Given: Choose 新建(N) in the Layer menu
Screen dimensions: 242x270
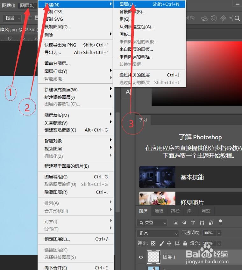Looking at the screenshot, I should tap(75, 4).
